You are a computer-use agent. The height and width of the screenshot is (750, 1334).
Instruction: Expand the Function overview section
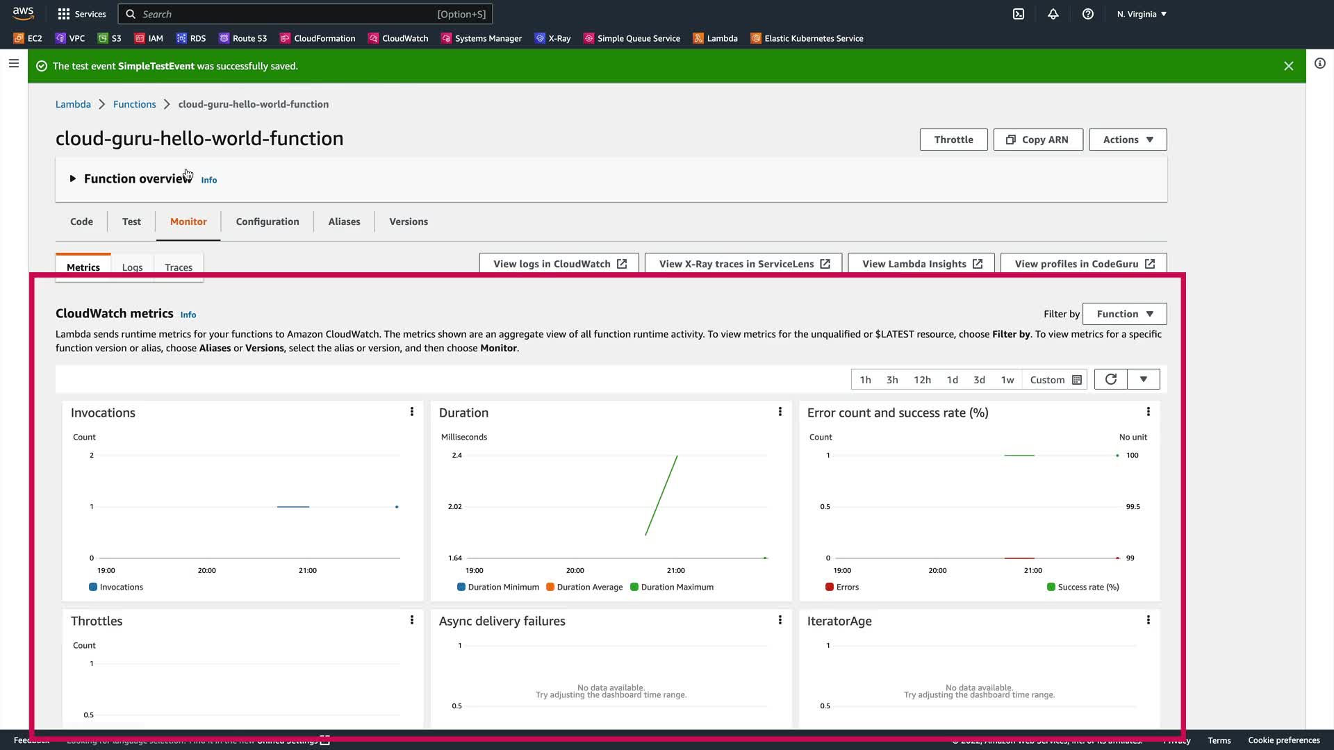(x=73, y=178)
